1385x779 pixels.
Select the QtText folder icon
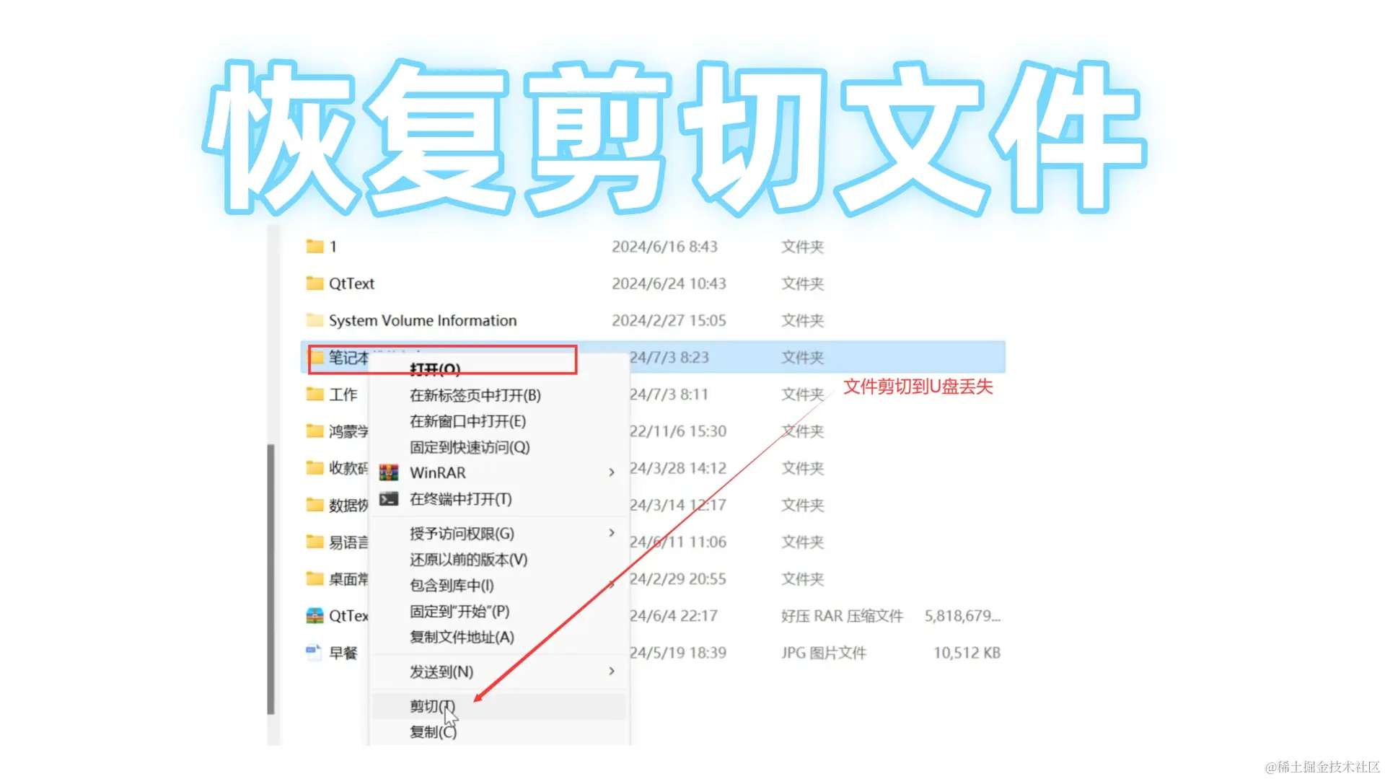(315, 283)
